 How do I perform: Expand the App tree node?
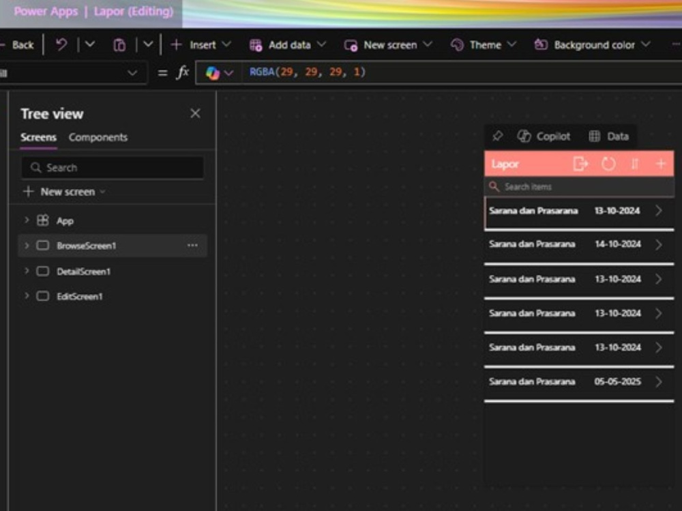tap(27, 220)
